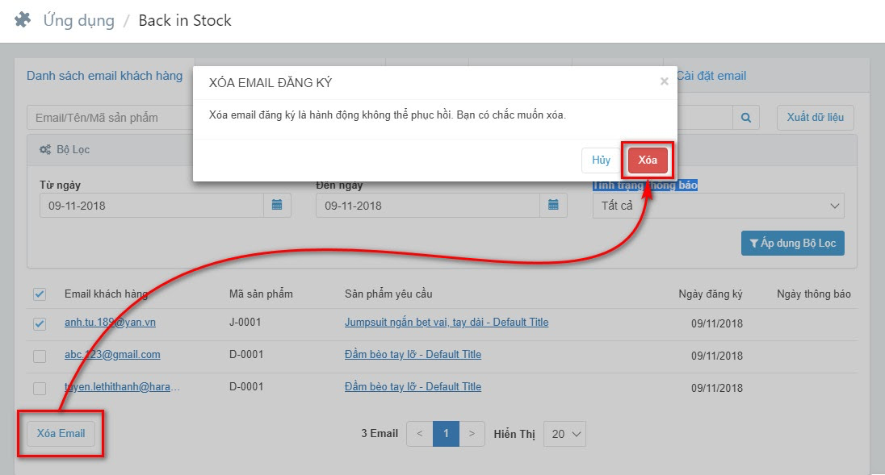The width and height of the screenshot is (885, 475).
Task: Click the 'Ngày đăng ký' column header
Action: click(x=710, y=294)
